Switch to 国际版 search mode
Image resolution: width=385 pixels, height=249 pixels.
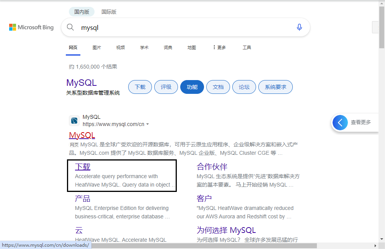pyautogui.click(x=109, y=12)
